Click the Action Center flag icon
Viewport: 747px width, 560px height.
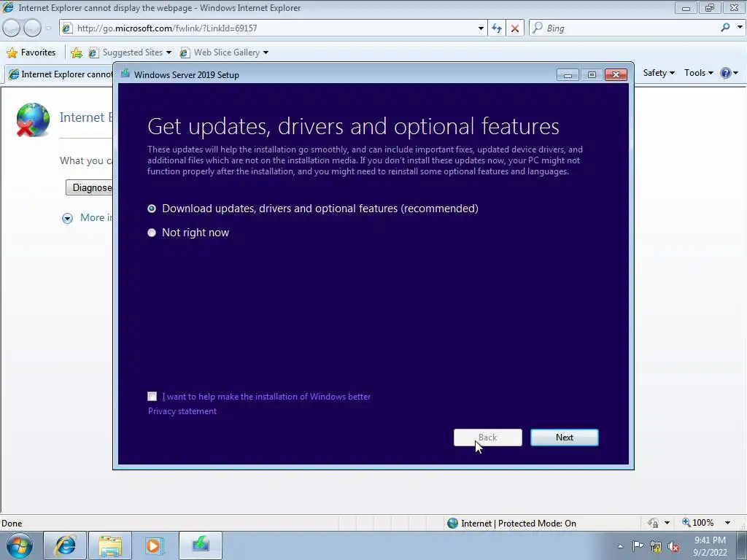638,545
